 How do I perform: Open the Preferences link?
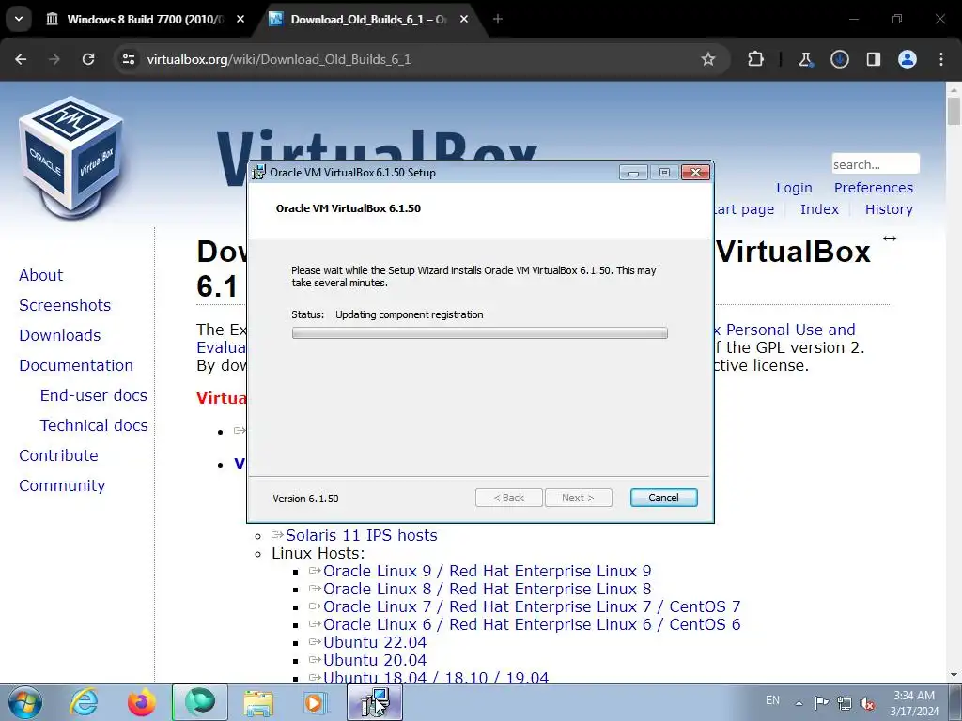pyautogui.click(x=873, y=188)
